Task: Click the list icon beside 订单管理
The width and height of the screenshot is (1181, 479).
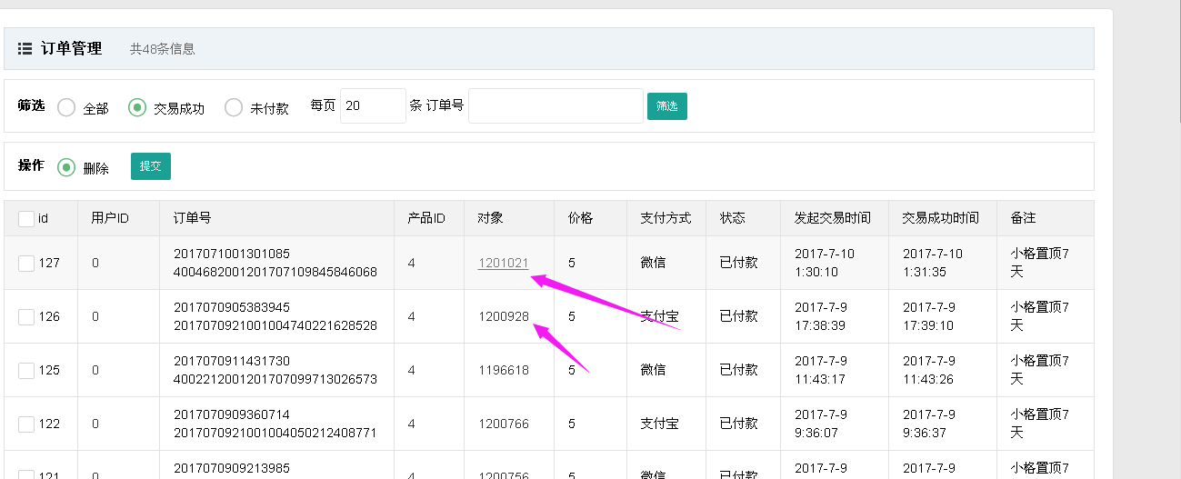Action: point(25,49)
